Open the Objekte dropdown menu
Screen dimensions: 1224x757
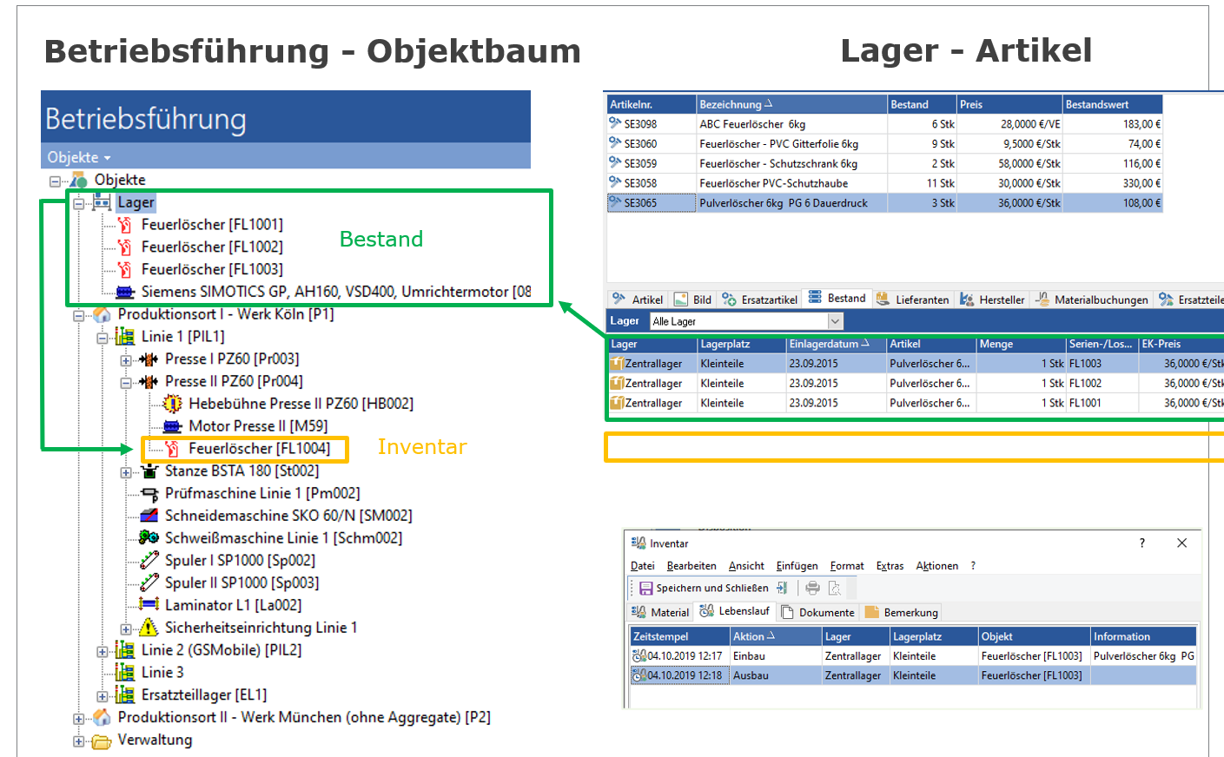coord(79,157)
